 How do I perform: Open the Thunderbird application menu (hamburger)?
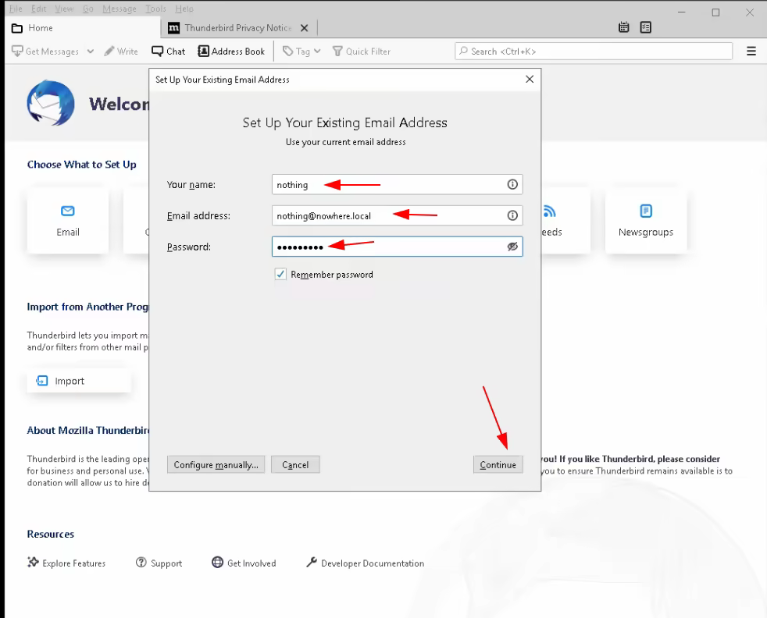click(751, 51)
